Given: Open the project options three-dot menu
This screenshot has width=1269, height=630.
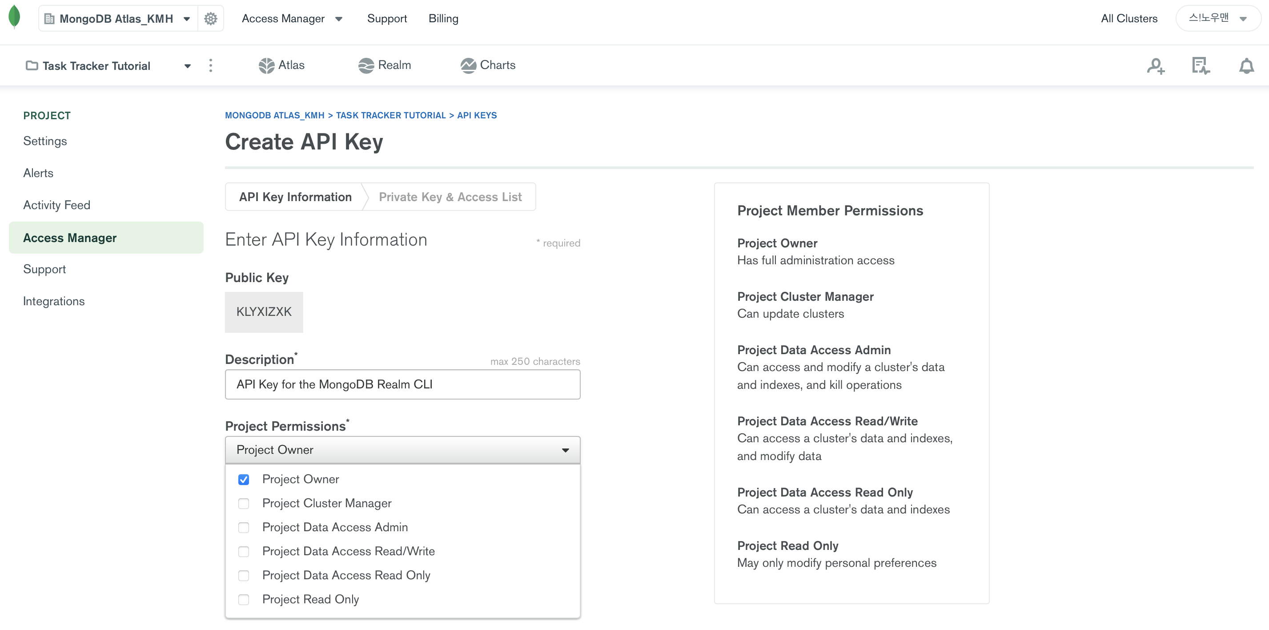Looking at the screenshot, I should pos(210,65).
